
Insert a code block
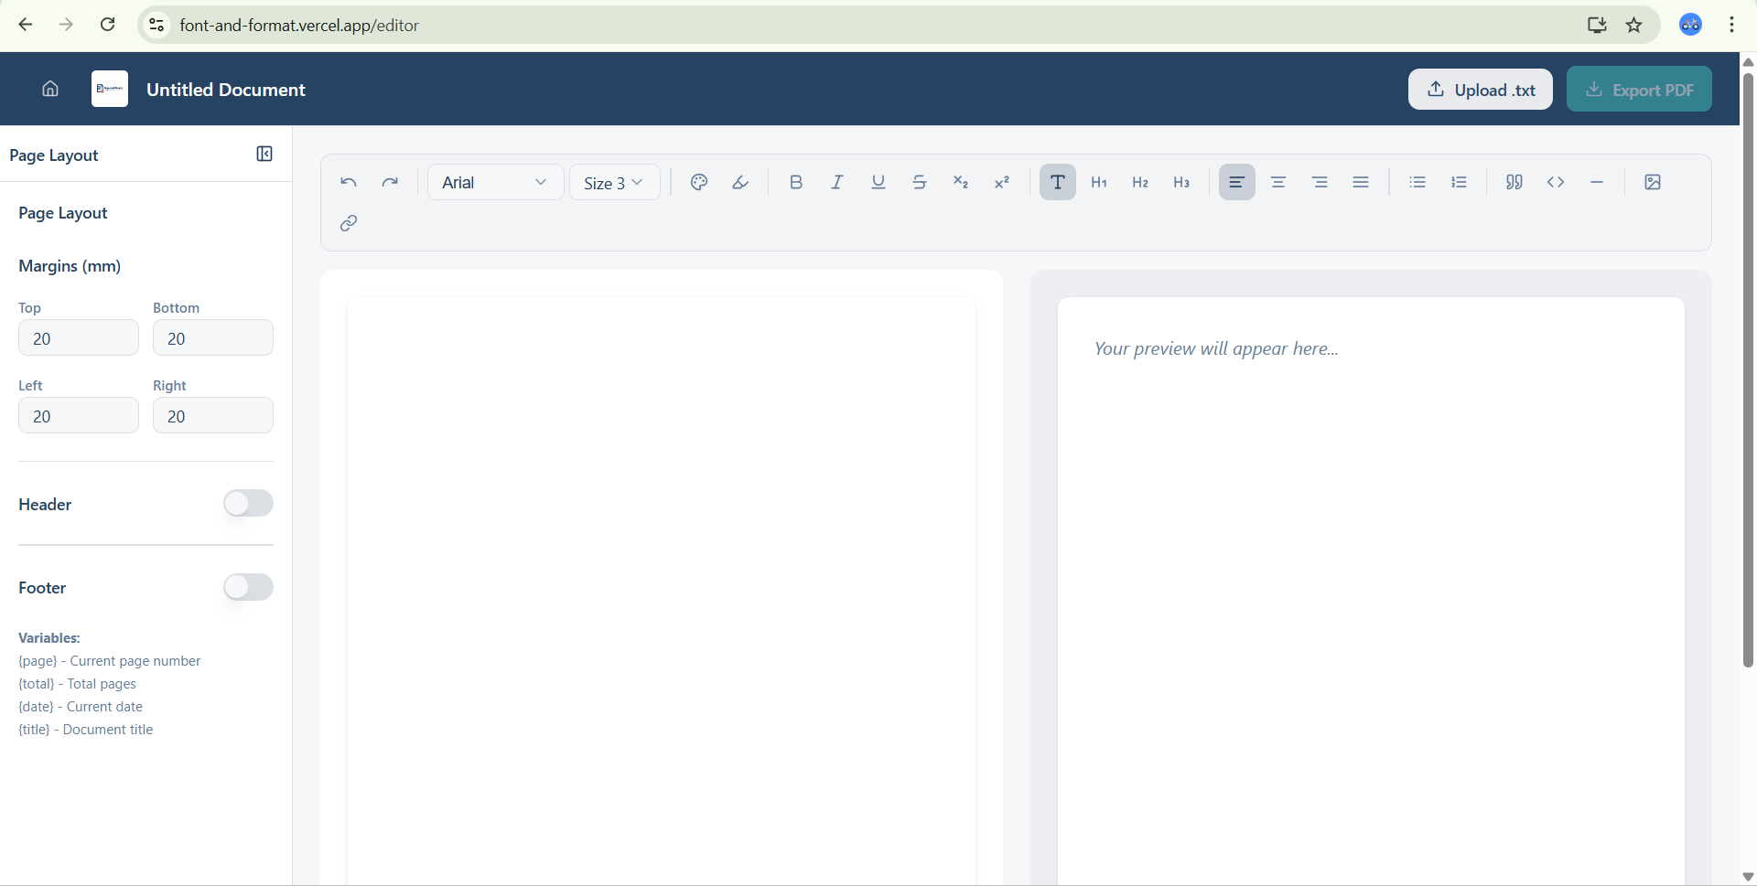1556,182
